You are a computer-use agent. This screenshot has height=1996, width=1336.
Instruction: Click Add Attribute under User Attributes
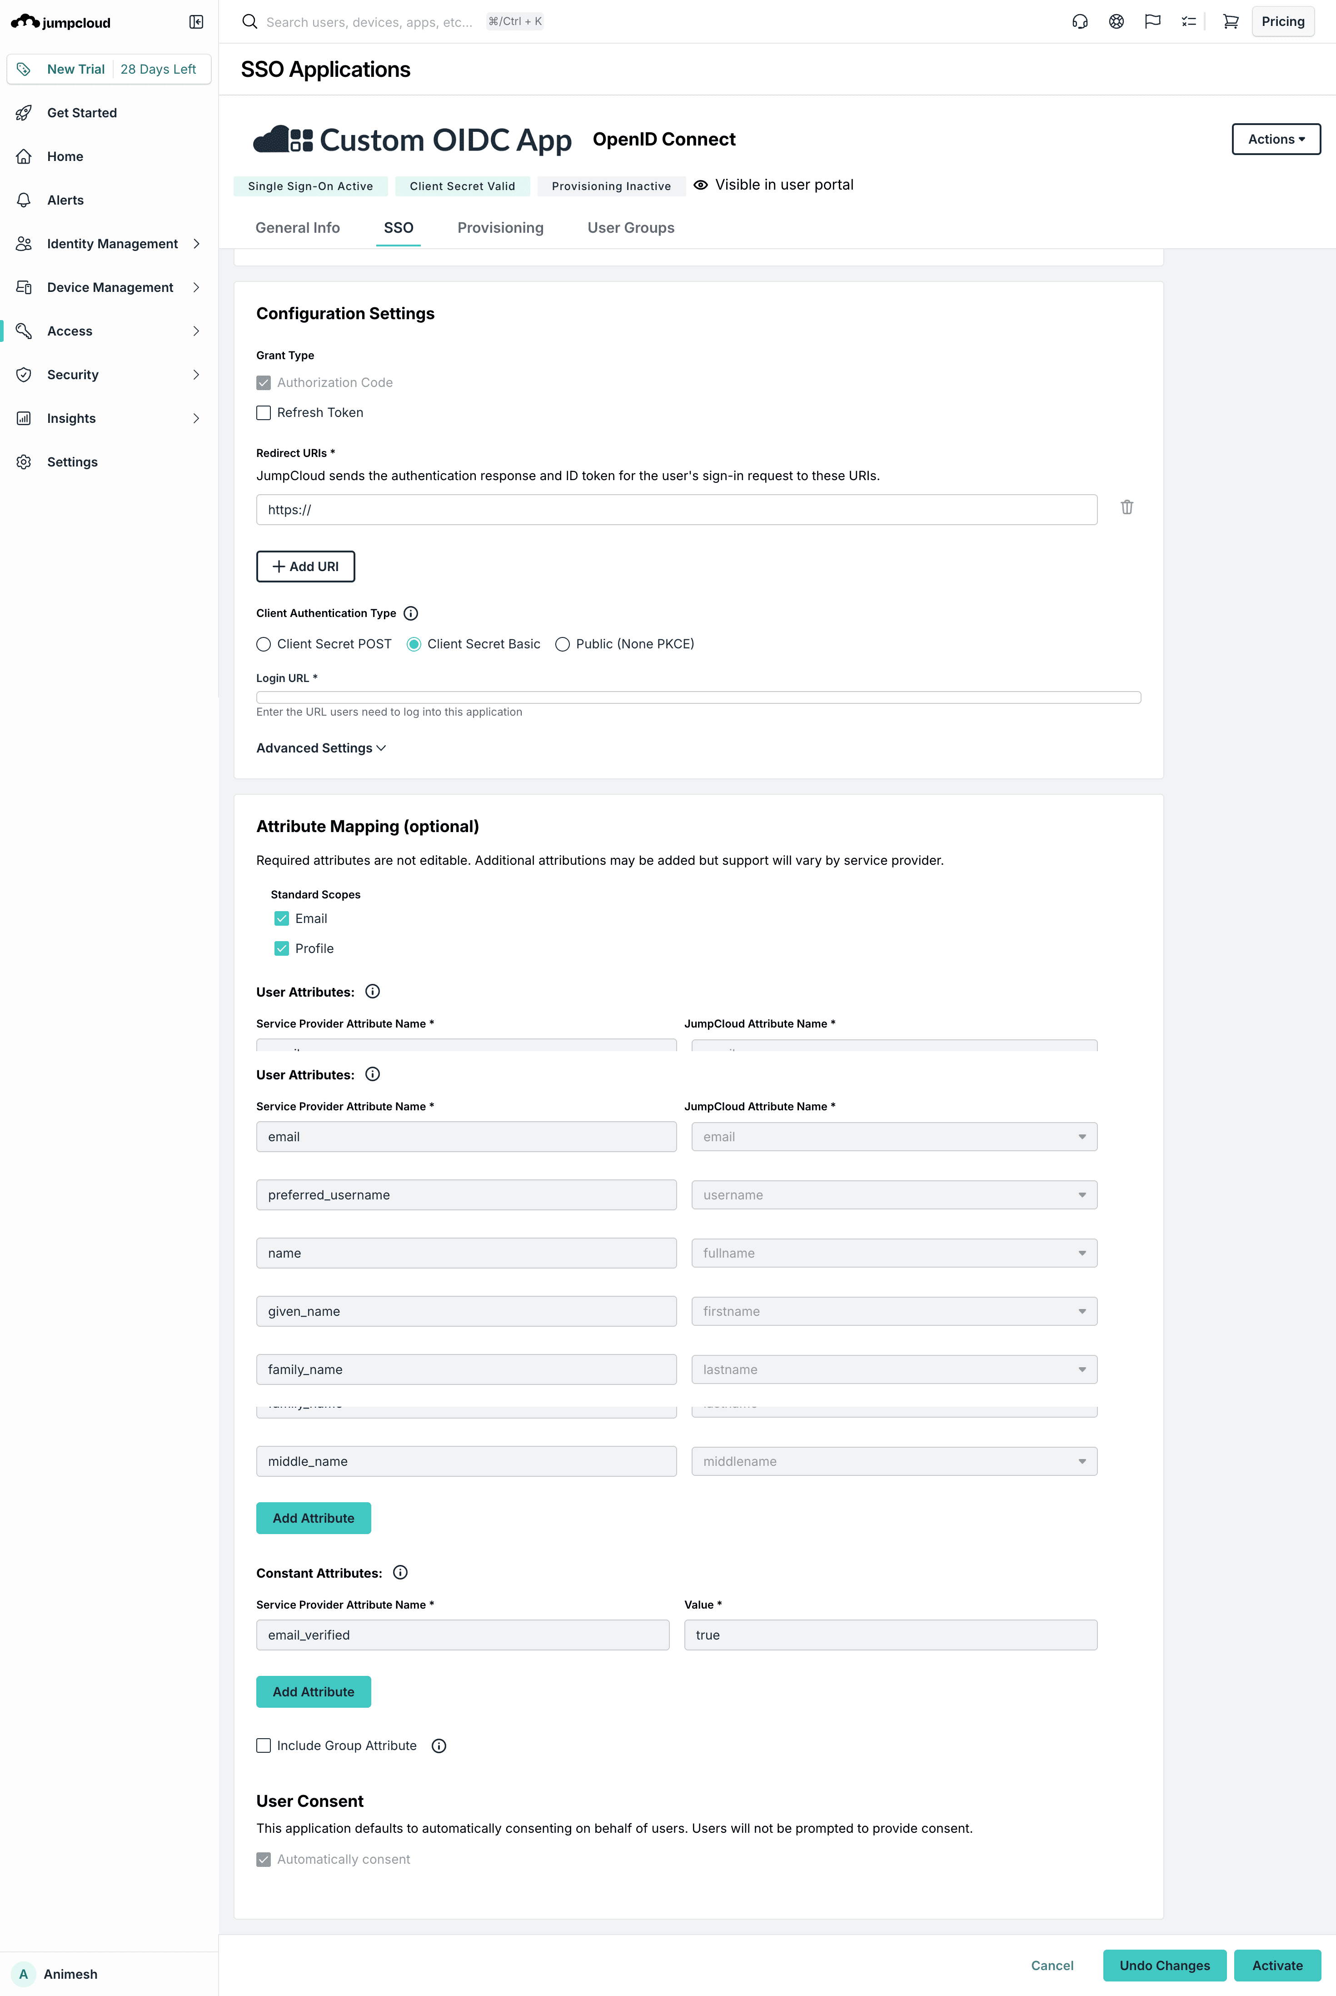314,1518
